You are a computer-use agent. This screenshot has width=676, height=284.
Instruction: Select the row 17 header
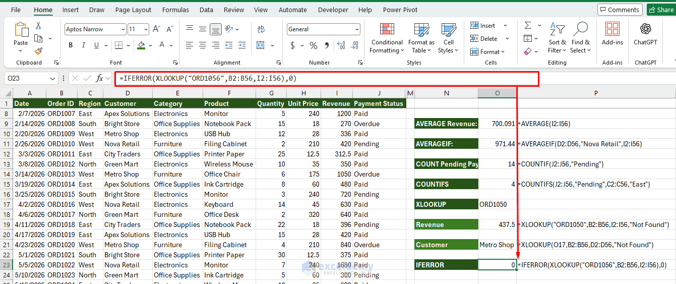coord(6,204)
